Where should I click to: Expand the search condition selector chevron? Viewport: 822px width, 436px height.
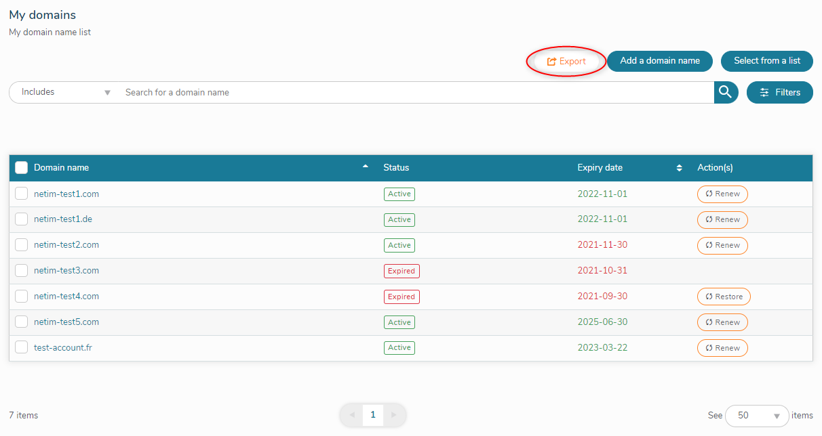[x=108, y=92]
